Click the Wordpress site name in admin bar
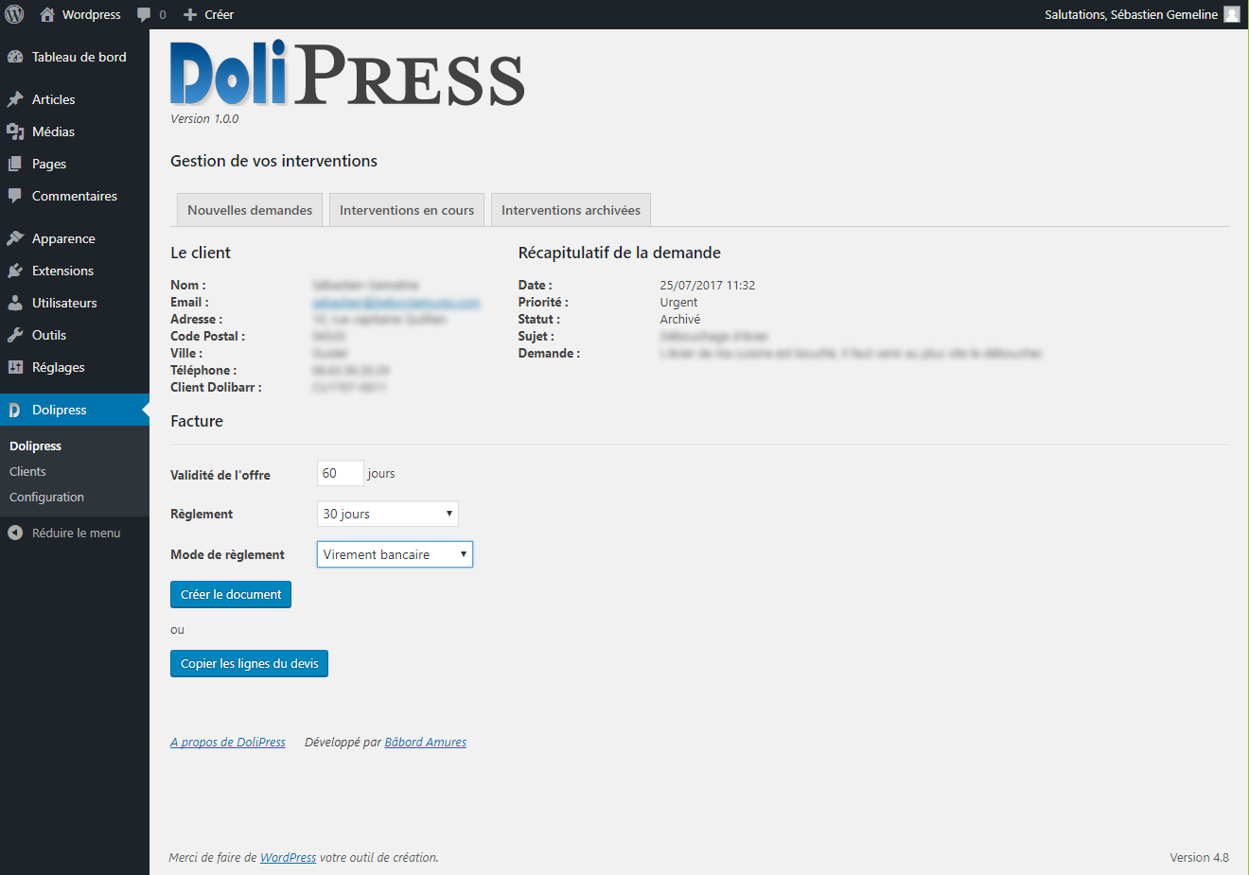Screen dimensions: 1249x875 pyautogui.click(x=91, y=14)
